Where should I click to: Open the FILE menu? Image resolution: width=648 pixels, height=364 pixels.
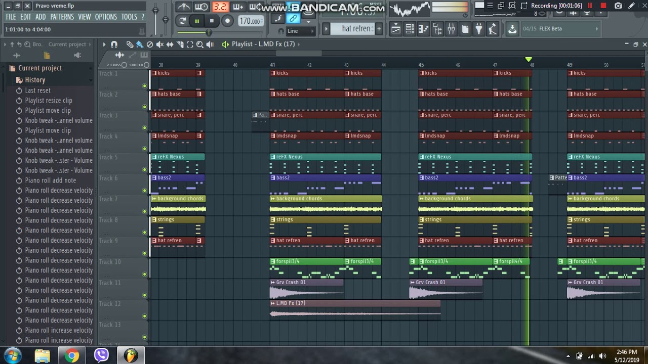point(11,17)
